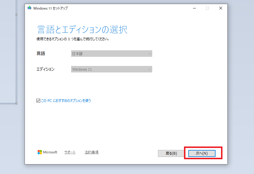Viewport: 254px width, 174px height.
Task: Open the 法的事項 legal link
Action: tap(91, 152)
